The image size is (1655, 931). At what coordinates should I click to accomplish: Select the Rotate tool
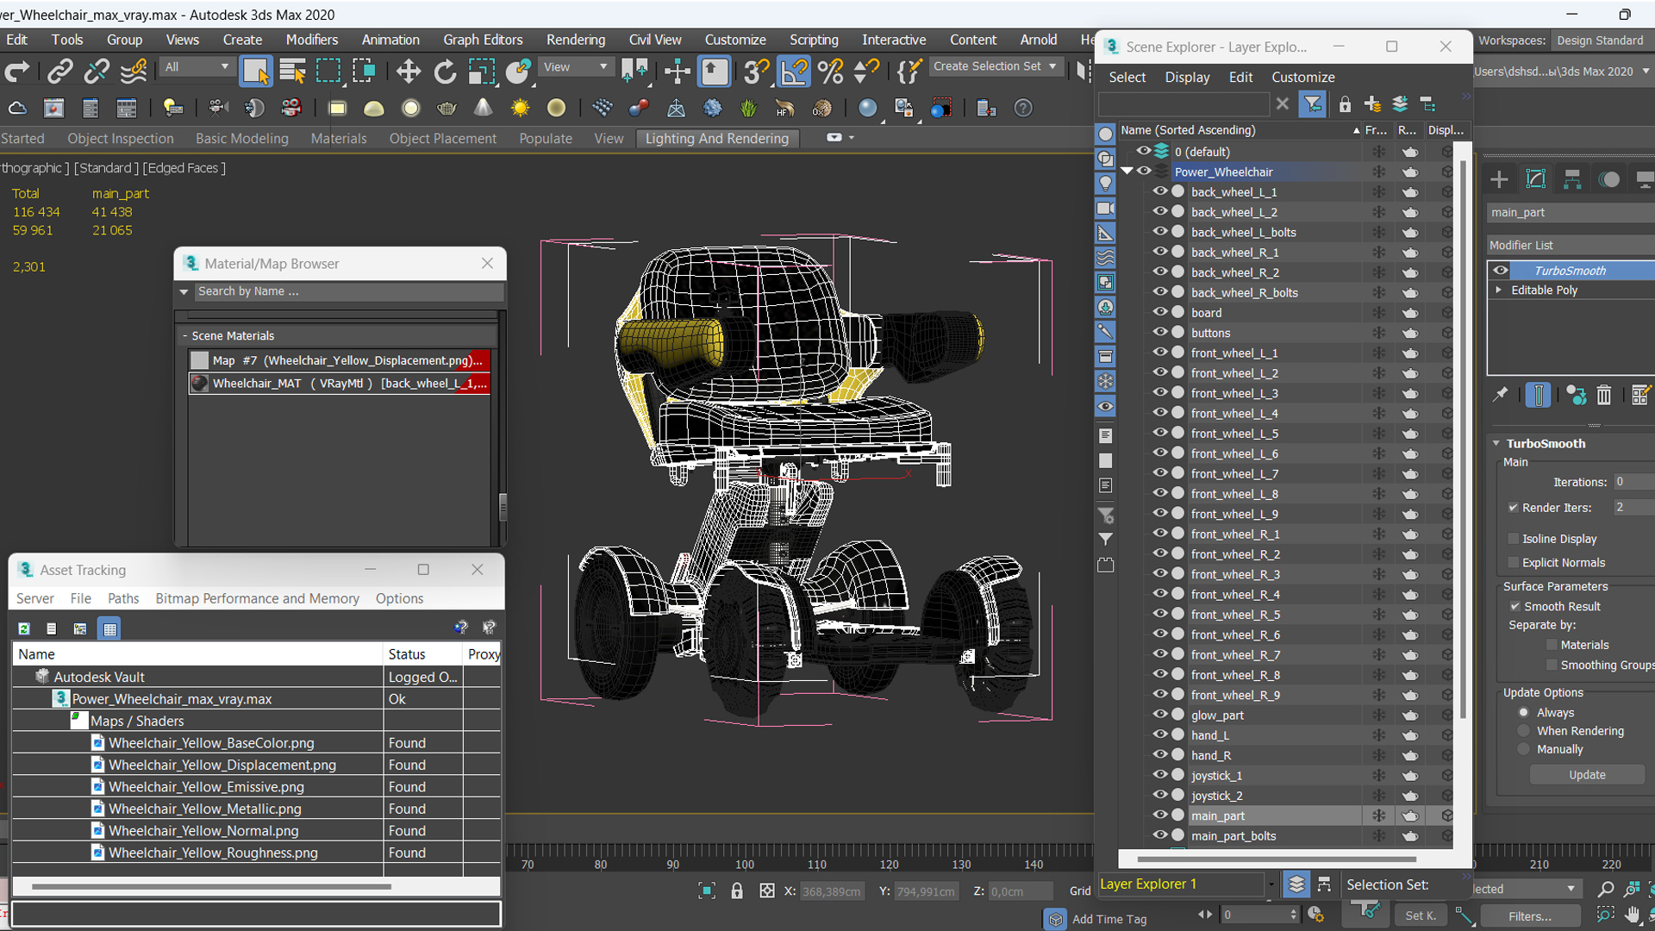click(445, 72)
